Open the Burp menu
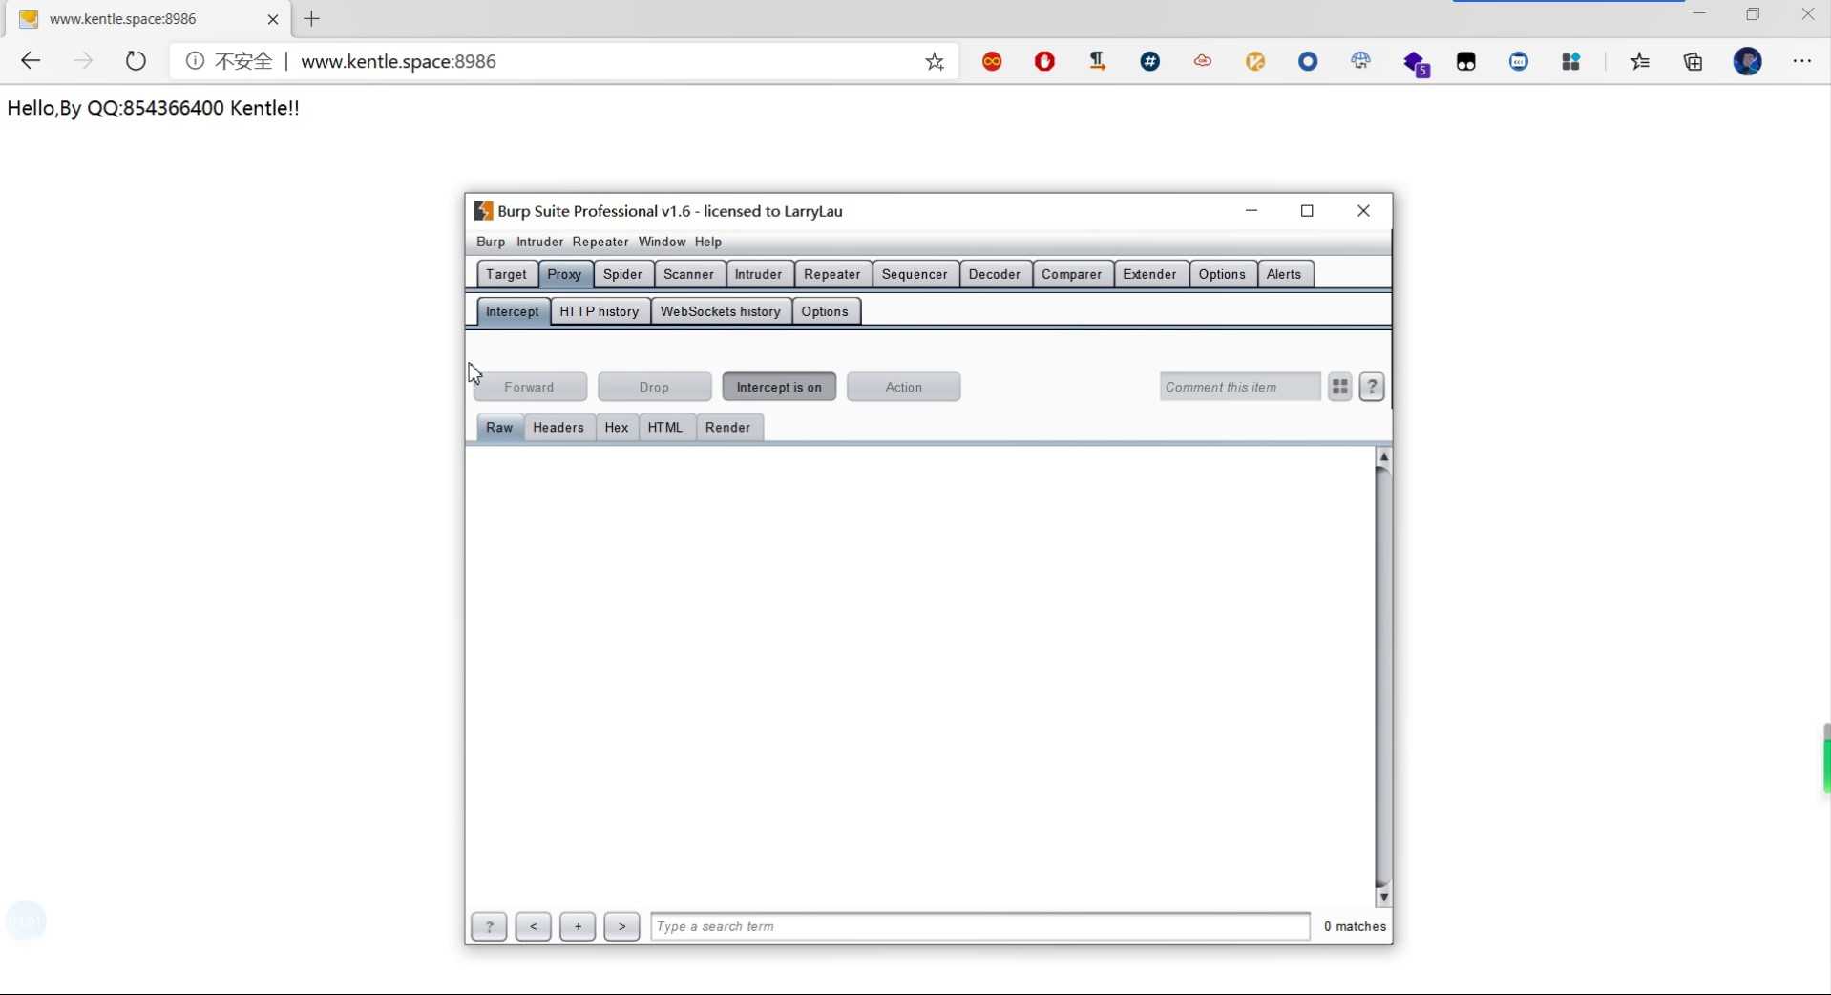Image resolution: width=1831 pixels, height=995 pixels. coord(491,243)
